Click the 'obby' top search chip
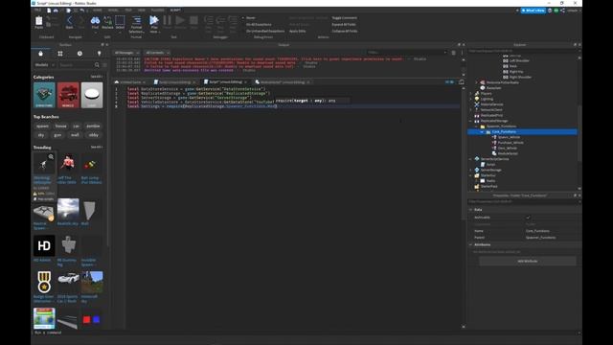Viewport: 613px width, 345px height. (x=94, y=135)
